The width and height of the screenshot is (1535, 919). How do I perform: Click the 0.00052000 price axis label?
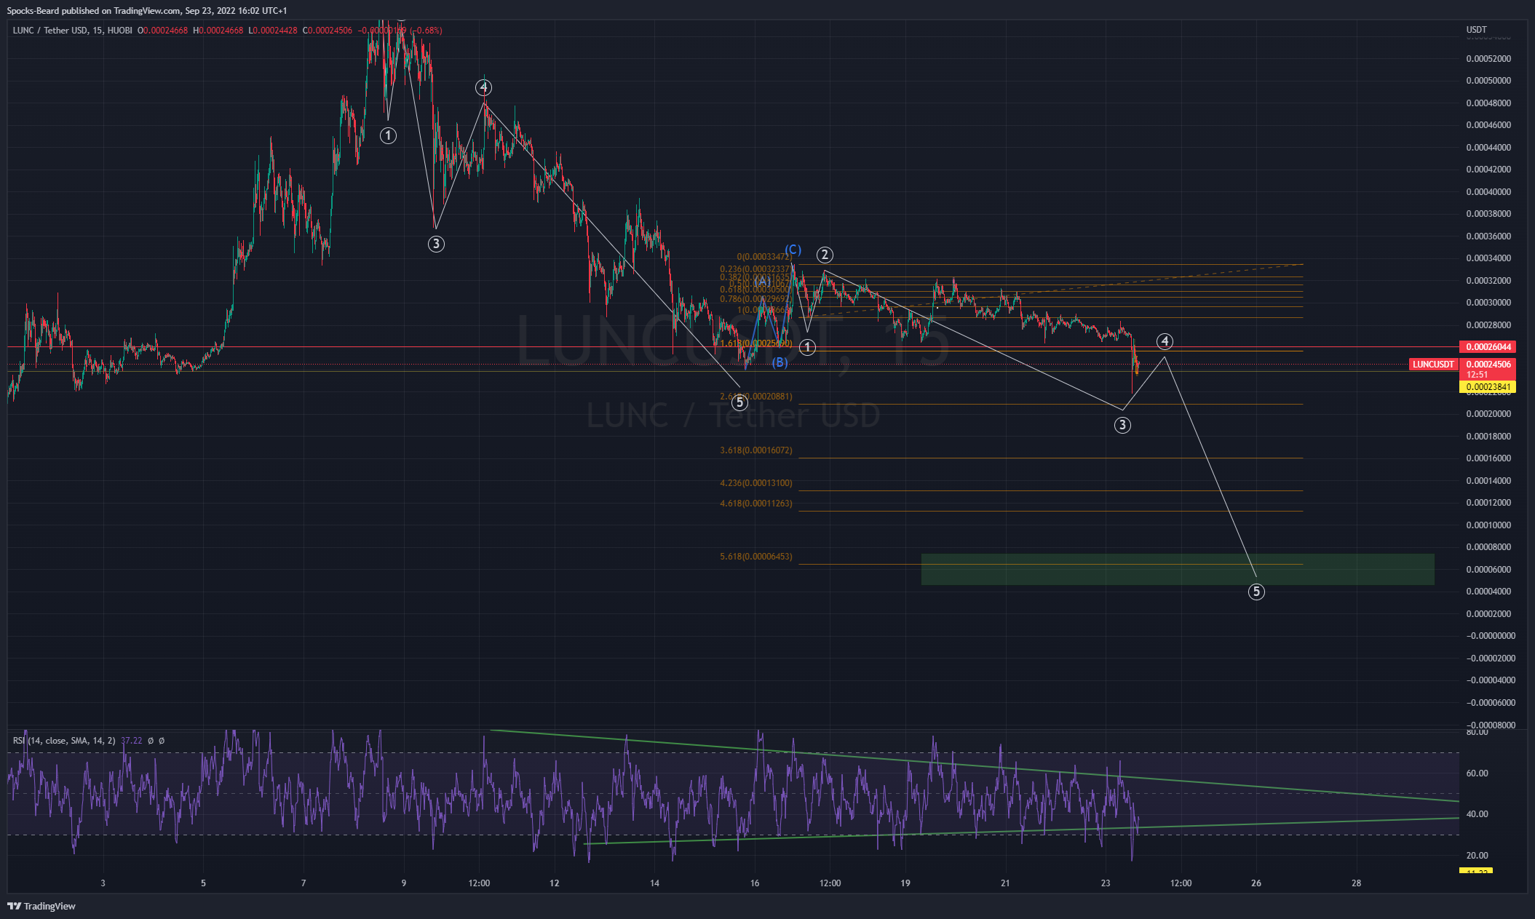click(x=1488, y=59)
